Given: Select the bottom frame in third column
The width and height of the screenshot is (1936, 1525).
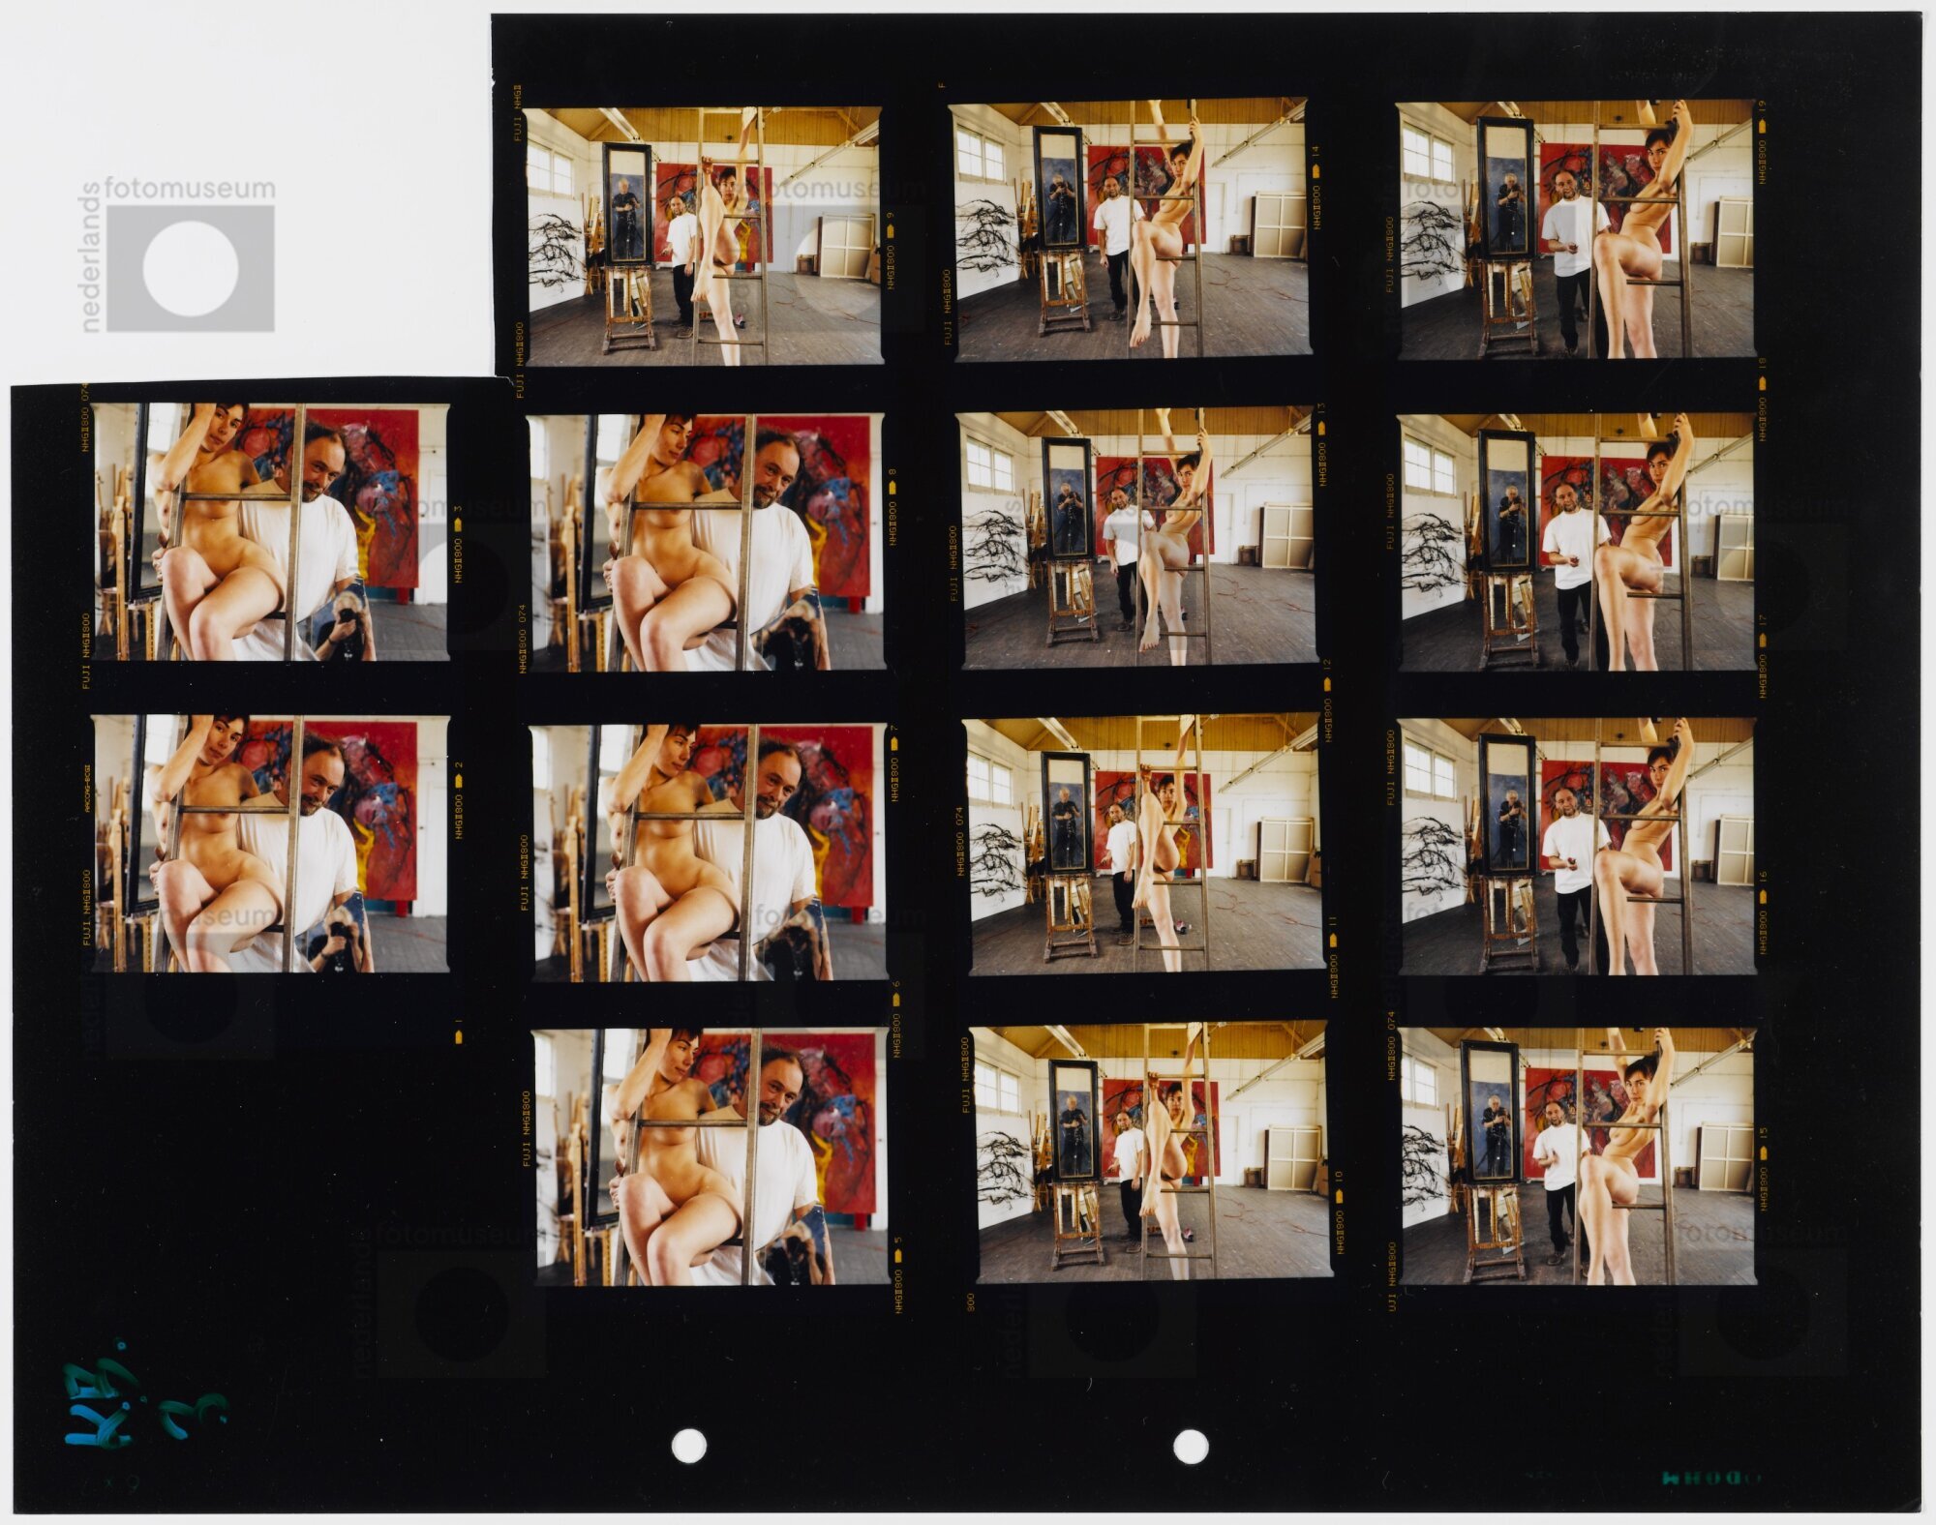Looking at the screenshot, I should click(1150, 1151).
